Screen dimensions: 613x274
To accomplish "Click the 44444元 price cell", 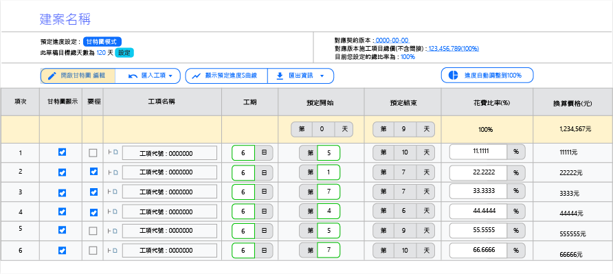I will click(571, 214).
